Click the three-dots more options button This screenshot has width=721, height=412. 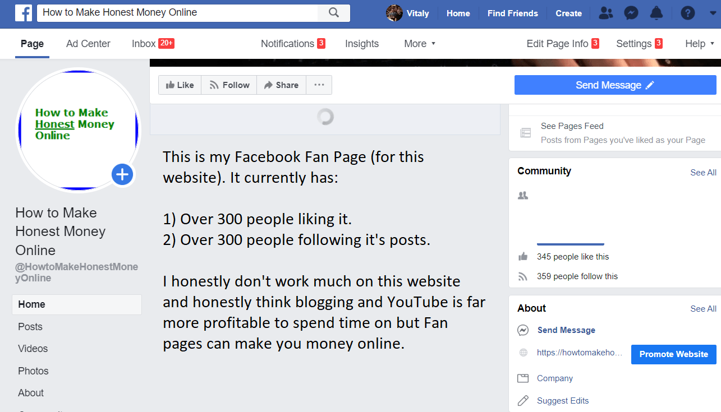coord(319,85)
